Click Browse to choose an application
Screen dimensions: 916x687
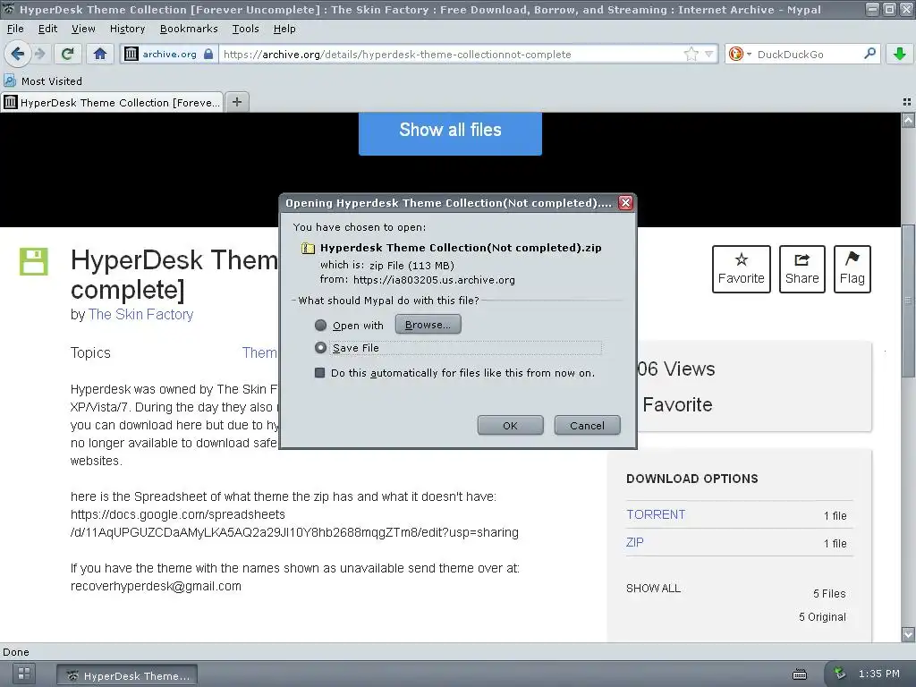click(428, 325)
